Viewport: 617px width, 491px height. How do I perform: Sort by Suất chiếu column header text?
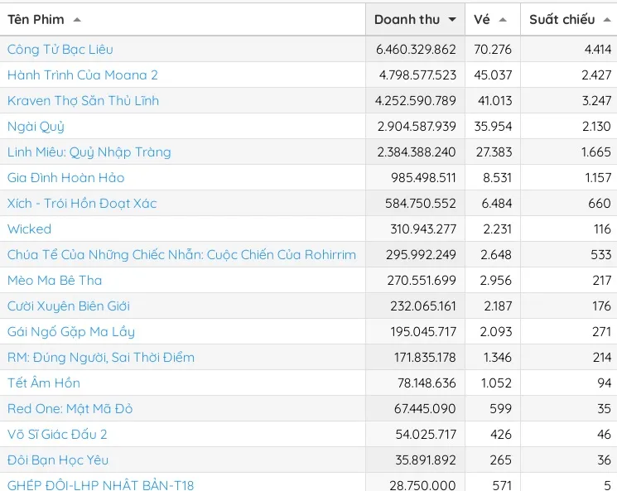[562, 20]
